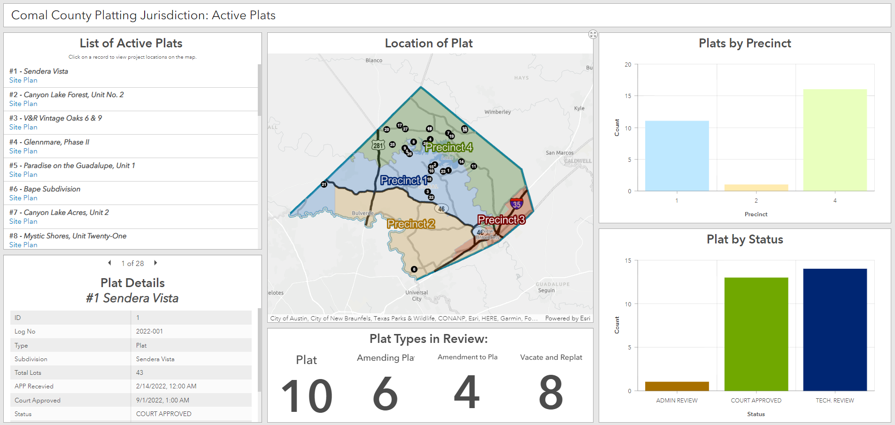
Task: Open Site Plan link for Glennmare Phase II
Action: (23, 151)
